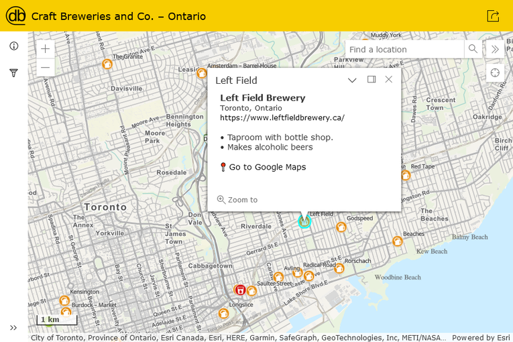513x342 pixels.
Task: Zoom in on the map
Action: [45, 49]
